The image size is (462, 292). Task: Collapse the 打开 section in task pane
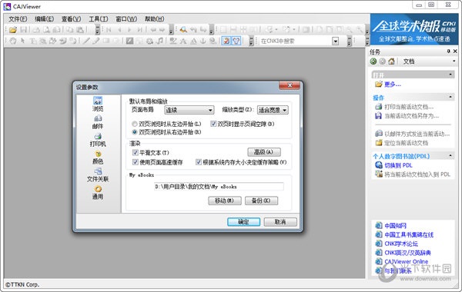pyautogui.click(x=450, y=75)
